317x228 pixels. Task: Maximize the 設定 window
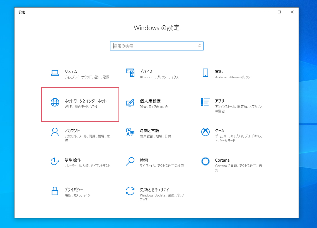(279, 12)
